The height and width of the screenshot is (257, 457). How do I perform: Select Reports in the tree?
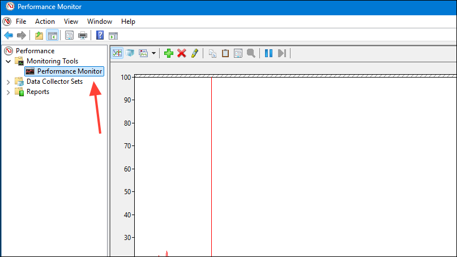pos(38,92)
